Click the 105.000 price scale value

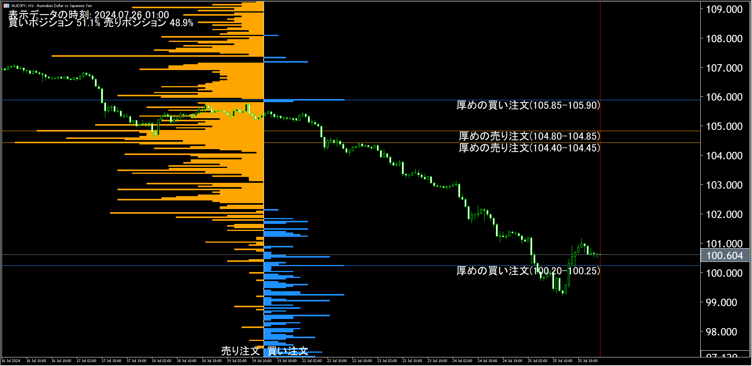724,126
